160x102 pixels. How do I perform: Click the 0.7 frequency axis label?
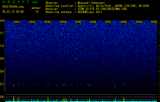(2, 84)
